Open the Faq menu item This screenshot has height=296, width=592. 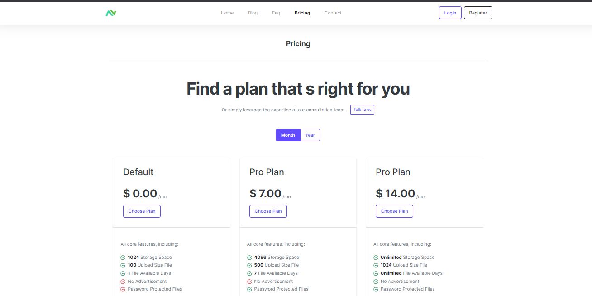(x=276, y=13)
